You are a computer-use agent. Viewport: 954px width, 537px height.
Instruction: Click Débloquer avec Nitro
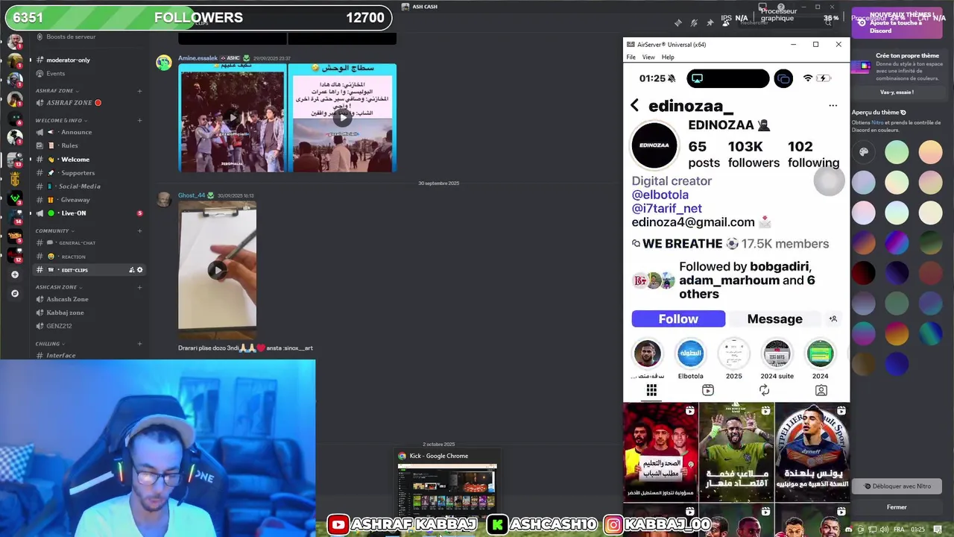[897, 486]
